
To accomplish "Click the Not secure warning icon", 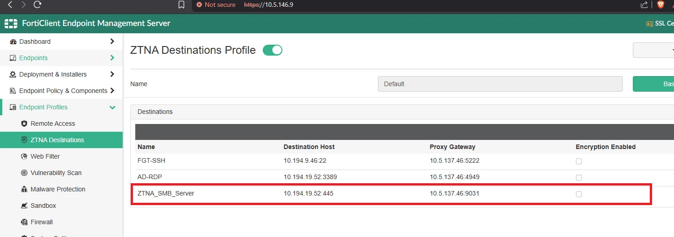I will (x=199, y=5).
